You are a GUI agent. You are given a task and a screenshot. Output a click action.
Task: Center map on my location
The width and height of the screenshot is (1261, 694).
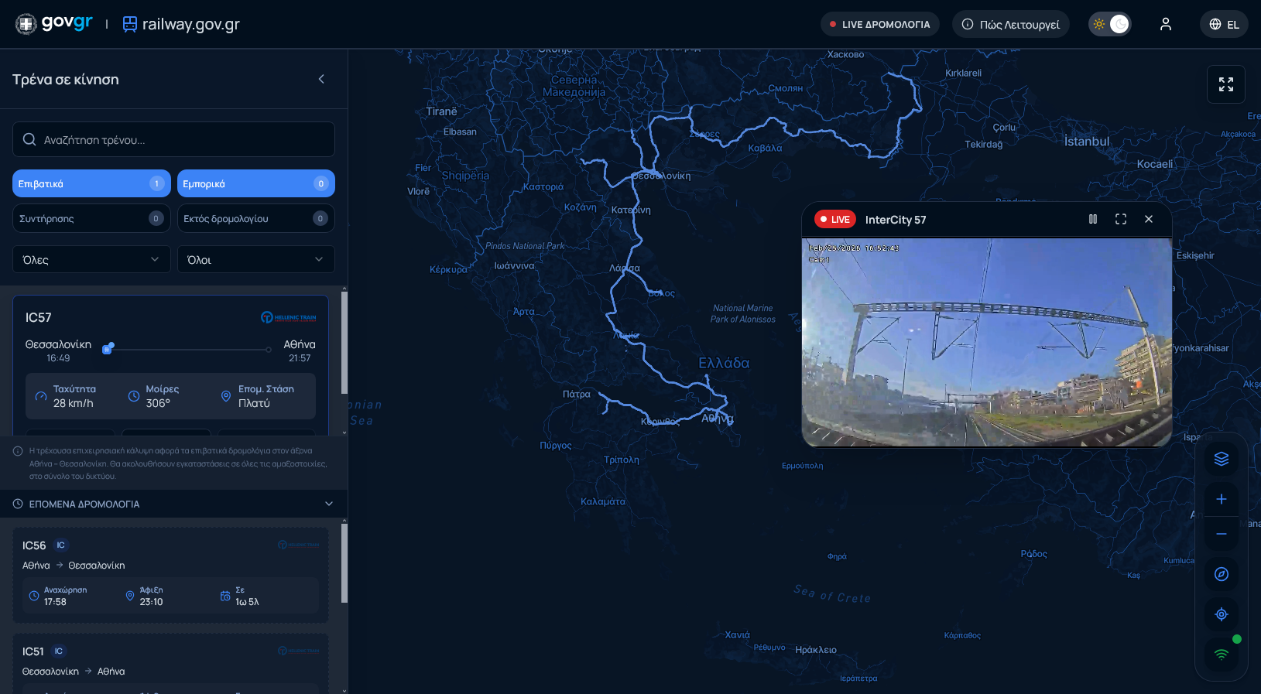coord(1221,614)
